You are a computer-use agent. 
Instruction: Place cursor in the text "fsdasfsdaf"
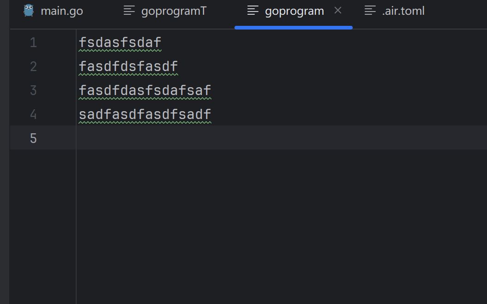click(120, 43)
